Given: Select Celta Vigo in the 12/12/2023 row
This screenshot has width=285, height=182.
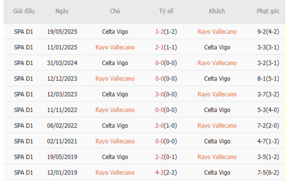Looking at the screenshot, I should (217, 79).
